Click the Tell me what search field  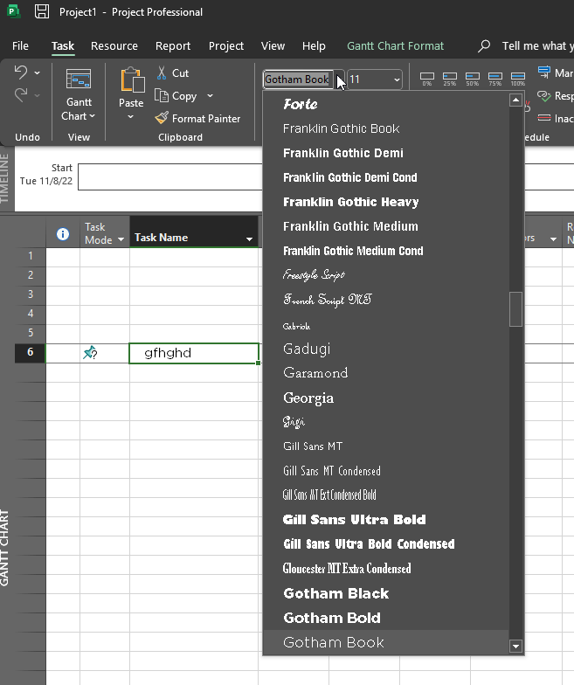pos(537,45)
